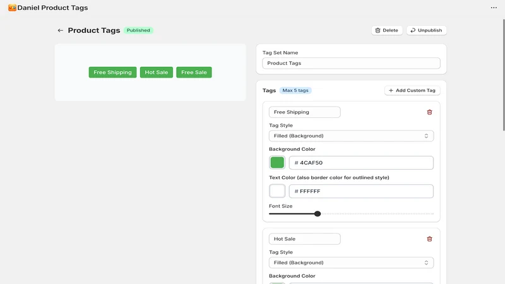
Task: Edit the Free Shipping tag name field
Action: tap(304, 112)
